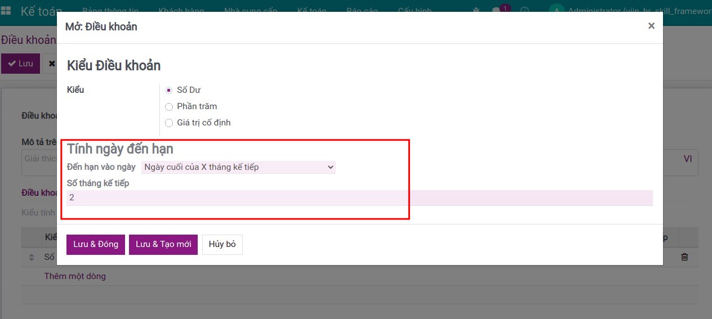Click the Số tháng kế tiếp input field

tap(359, 198)
